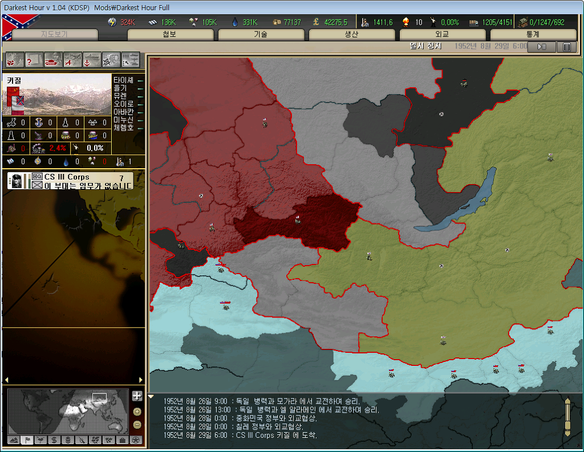Click the unit selection cursor quick button
The image size is (584, 452).
click(x=131, y=60)
